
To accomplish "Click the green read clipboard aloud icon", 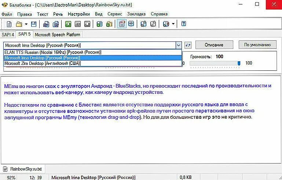I will tap(99, 24).
